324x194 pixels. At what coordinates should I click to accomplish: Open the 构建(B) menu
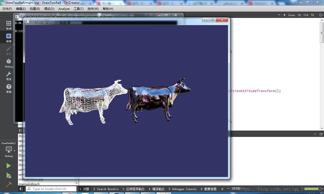coord(35,9)
